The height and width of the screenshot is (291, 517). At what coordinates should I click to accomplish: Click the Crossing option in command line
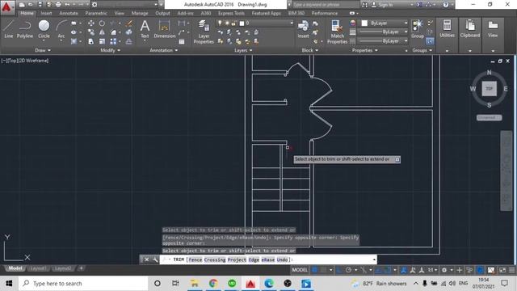tap(215, 259)
